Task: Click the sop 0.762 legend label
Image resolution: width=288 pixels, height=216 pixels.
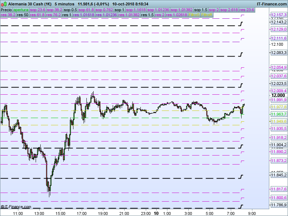Action: click(x=104, y=10)
